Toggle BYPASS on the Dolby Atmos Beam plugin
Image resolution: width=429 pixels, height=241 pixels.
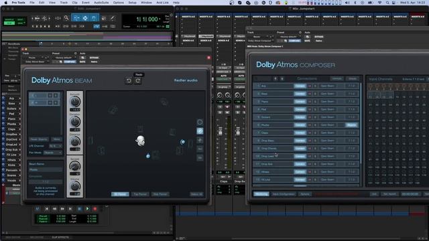click(94, 58)
